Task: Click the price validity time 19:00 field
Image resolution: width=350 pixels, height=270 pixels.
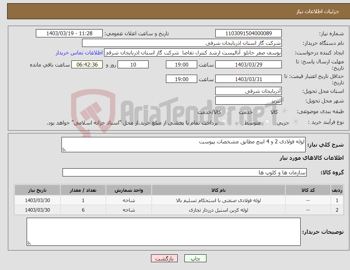Action: point(182,79)
